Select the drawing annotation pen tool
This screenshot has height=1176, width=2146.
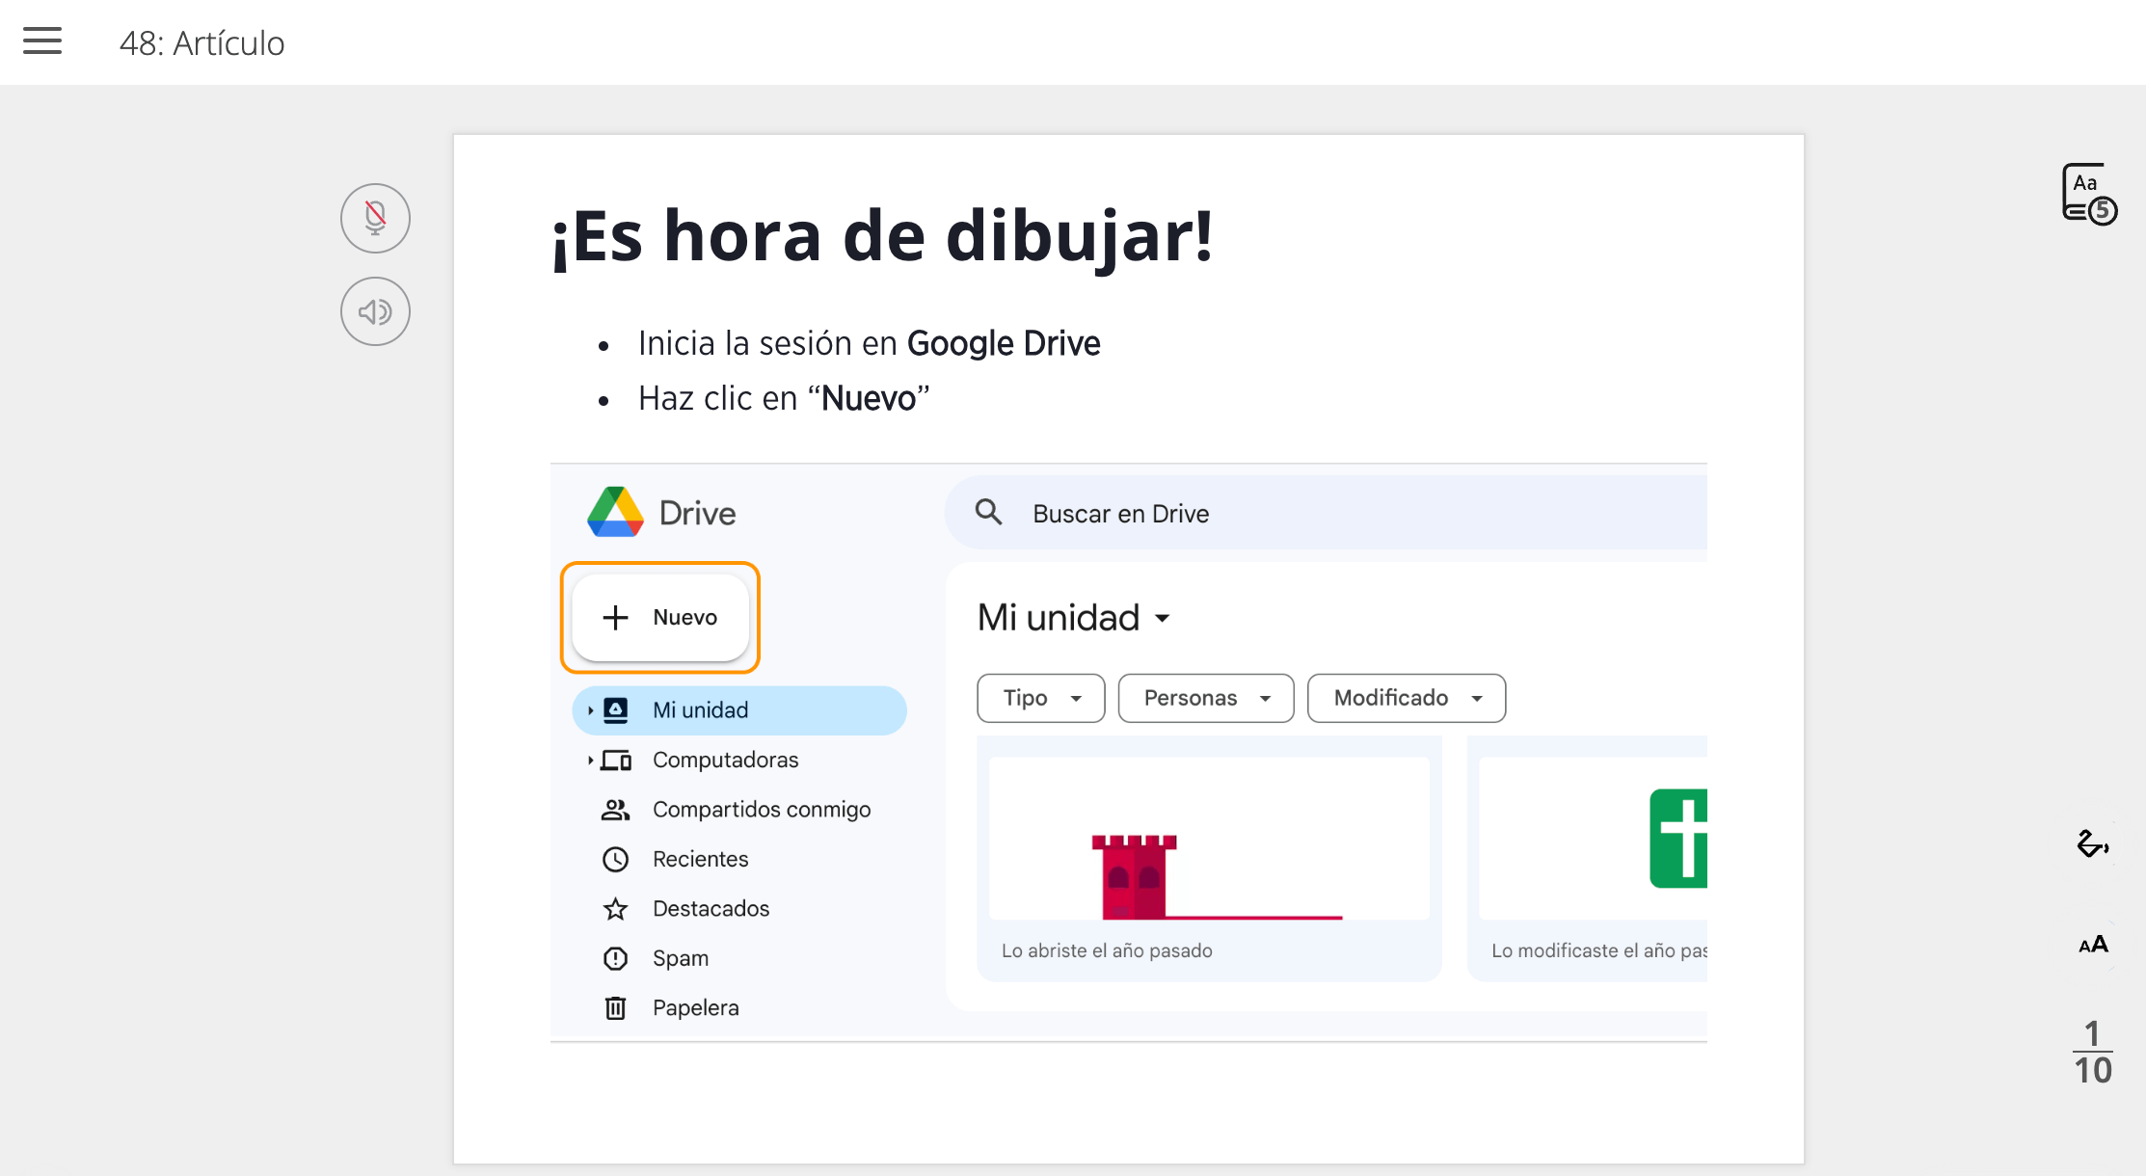click(2092, 846)
